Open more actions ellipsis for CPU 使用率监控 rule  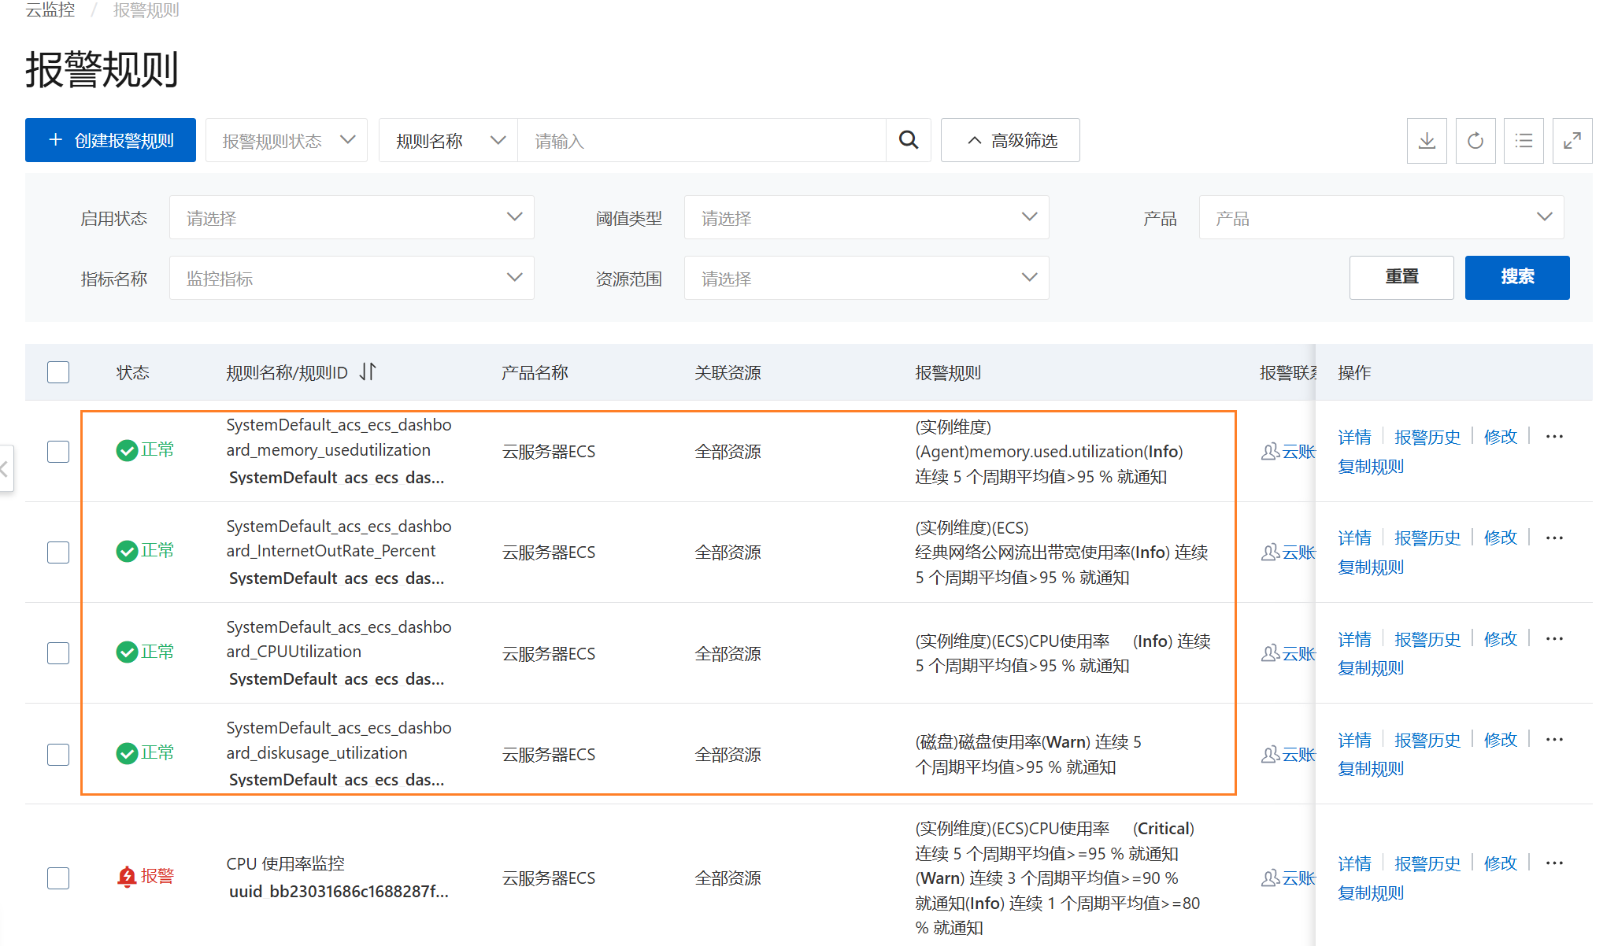[1553, 863]
